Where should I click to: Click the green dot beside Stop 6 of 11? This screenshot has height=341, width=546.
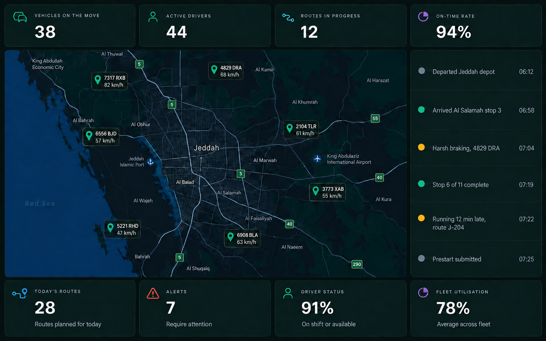click(x=421, y=184)
